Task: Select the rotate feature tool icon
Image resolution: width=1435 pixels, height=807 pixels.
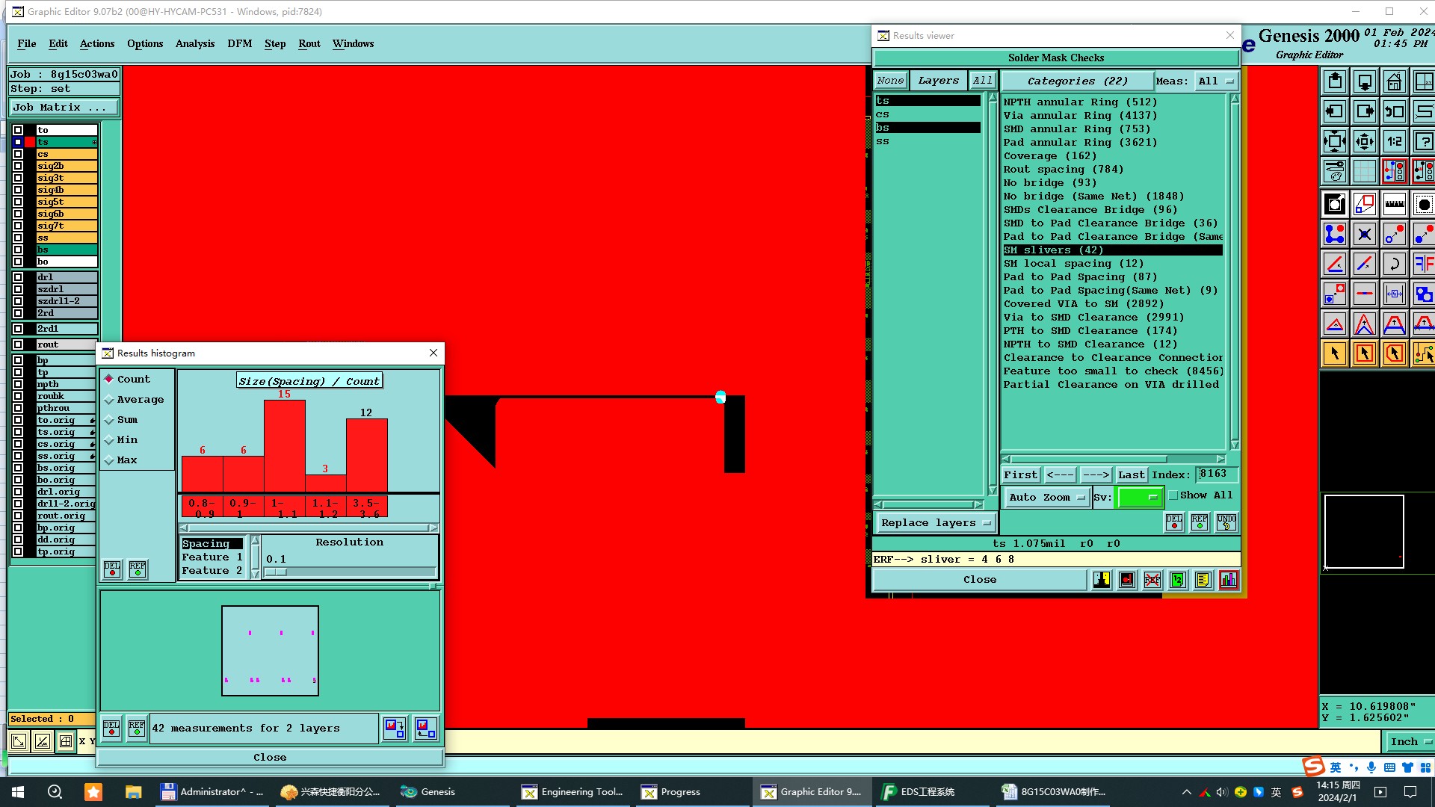Action: [1394, 264]
